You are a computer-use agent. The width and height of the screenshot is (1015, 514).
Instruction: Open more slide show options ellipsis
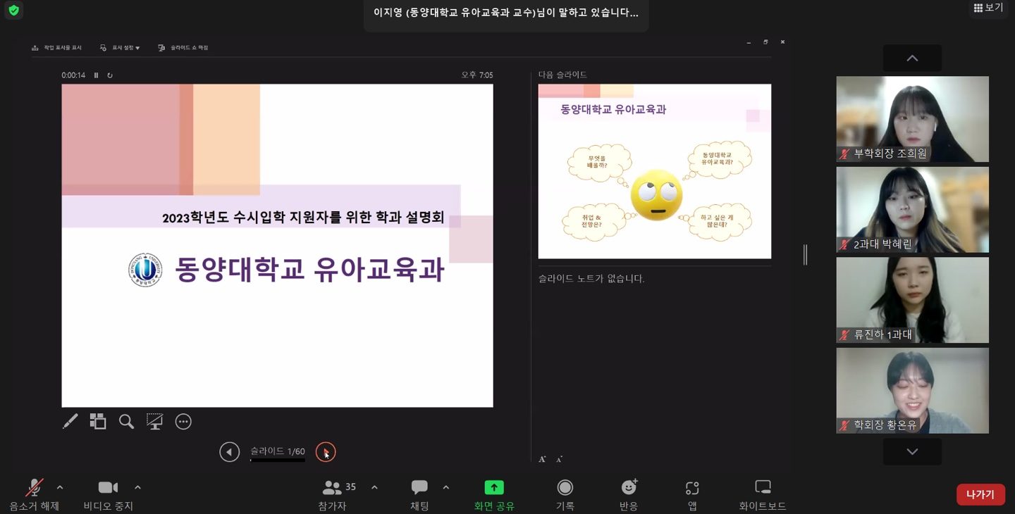[183, 421]
